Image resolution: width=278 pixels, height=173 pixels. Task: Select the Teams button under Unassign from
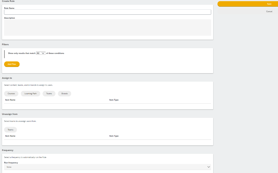(10, 130)
